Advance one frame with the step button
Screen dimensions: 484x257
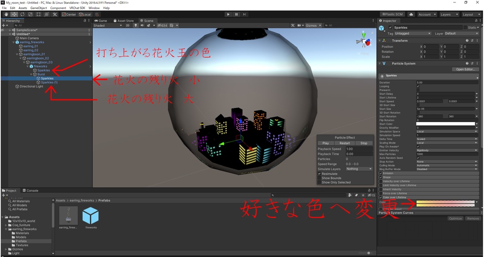tap(244, 15)
